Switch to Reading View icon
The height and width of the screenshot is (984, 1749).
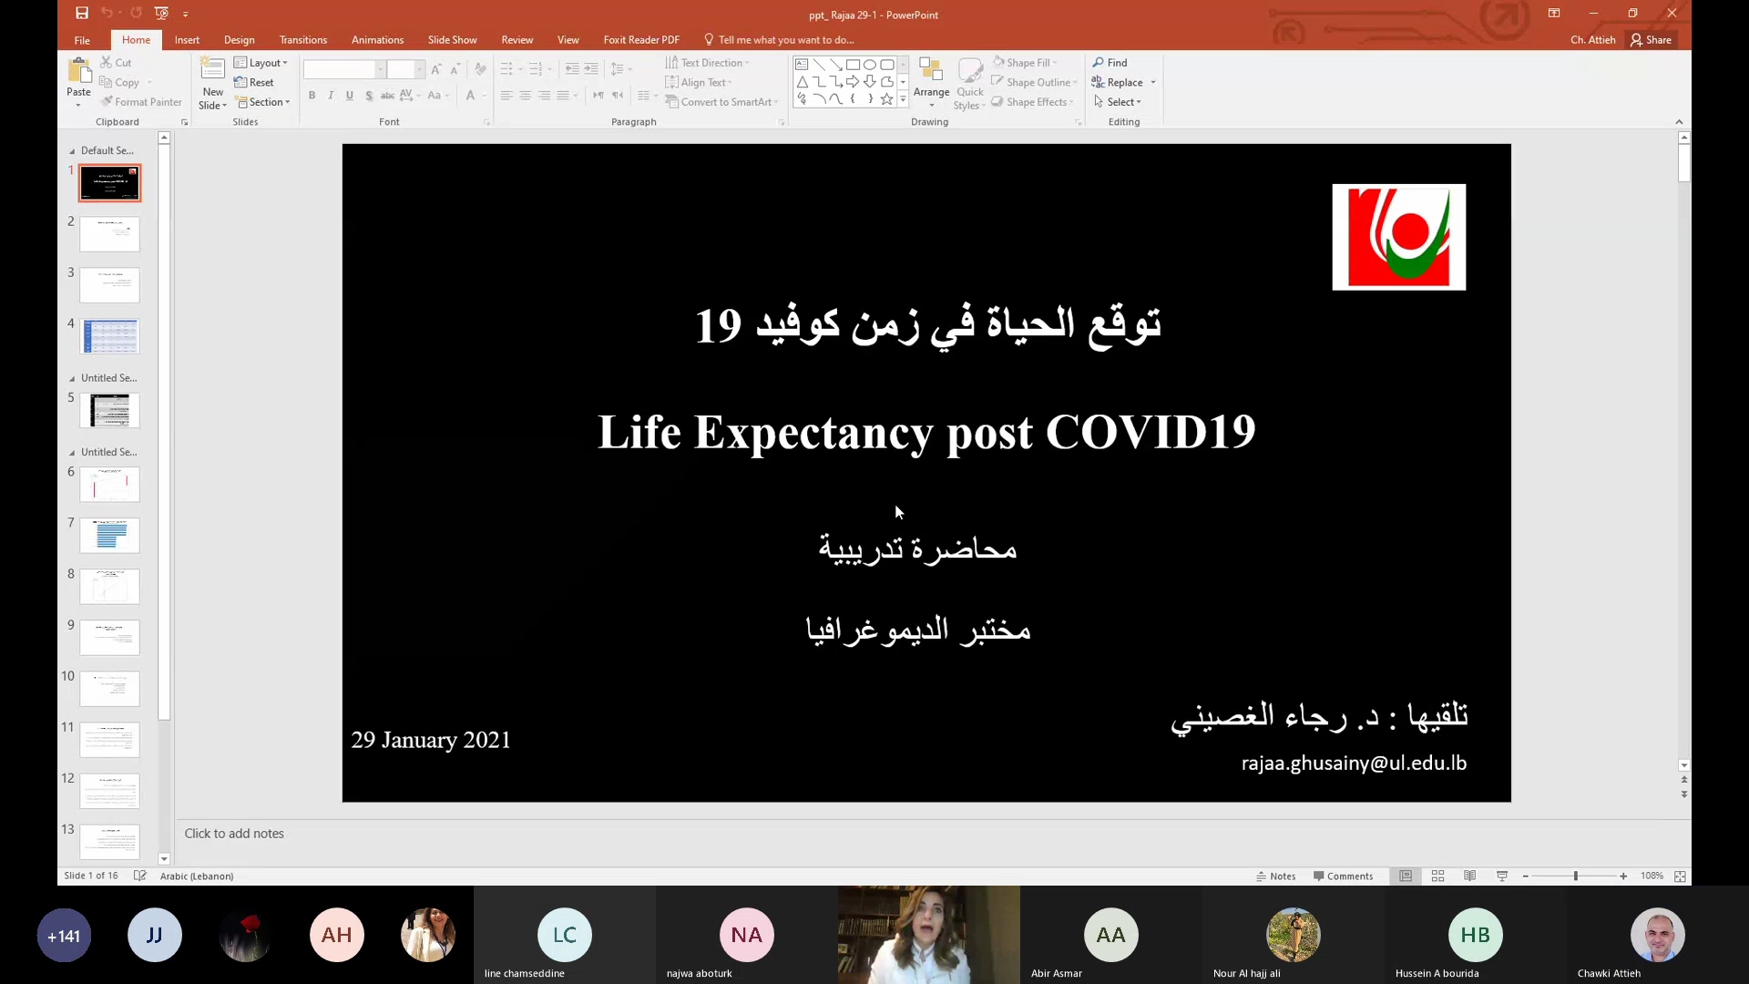pyautogui.click(x=1470, y=876)
